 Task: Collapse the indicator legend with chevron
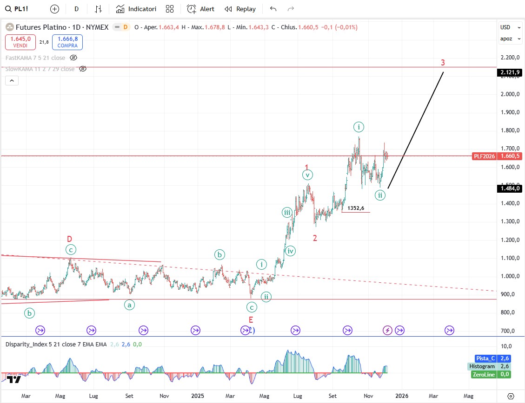12,81
